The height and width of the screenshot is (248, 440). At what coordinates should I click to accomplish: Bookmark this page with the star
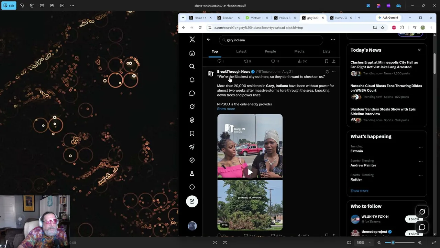382,28
